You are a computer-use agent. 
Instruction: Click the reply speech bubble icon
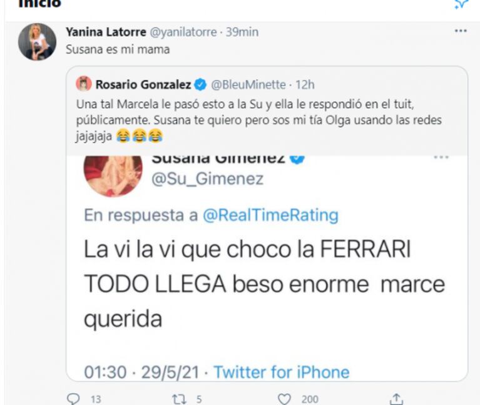click(x=73, y=398)
